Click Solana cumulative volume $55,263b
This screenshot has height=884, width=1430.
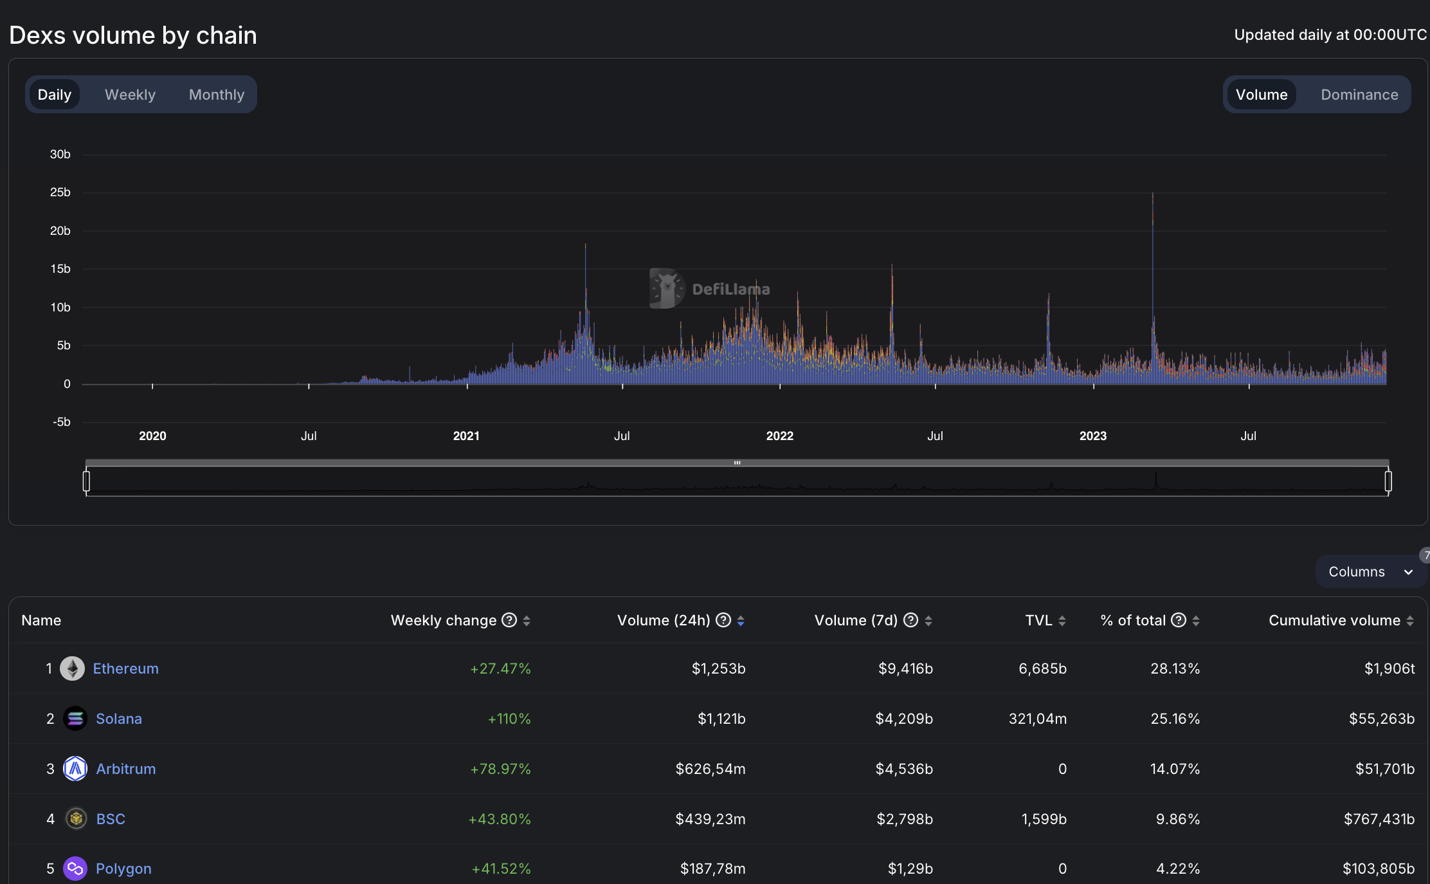[1382, 719]
